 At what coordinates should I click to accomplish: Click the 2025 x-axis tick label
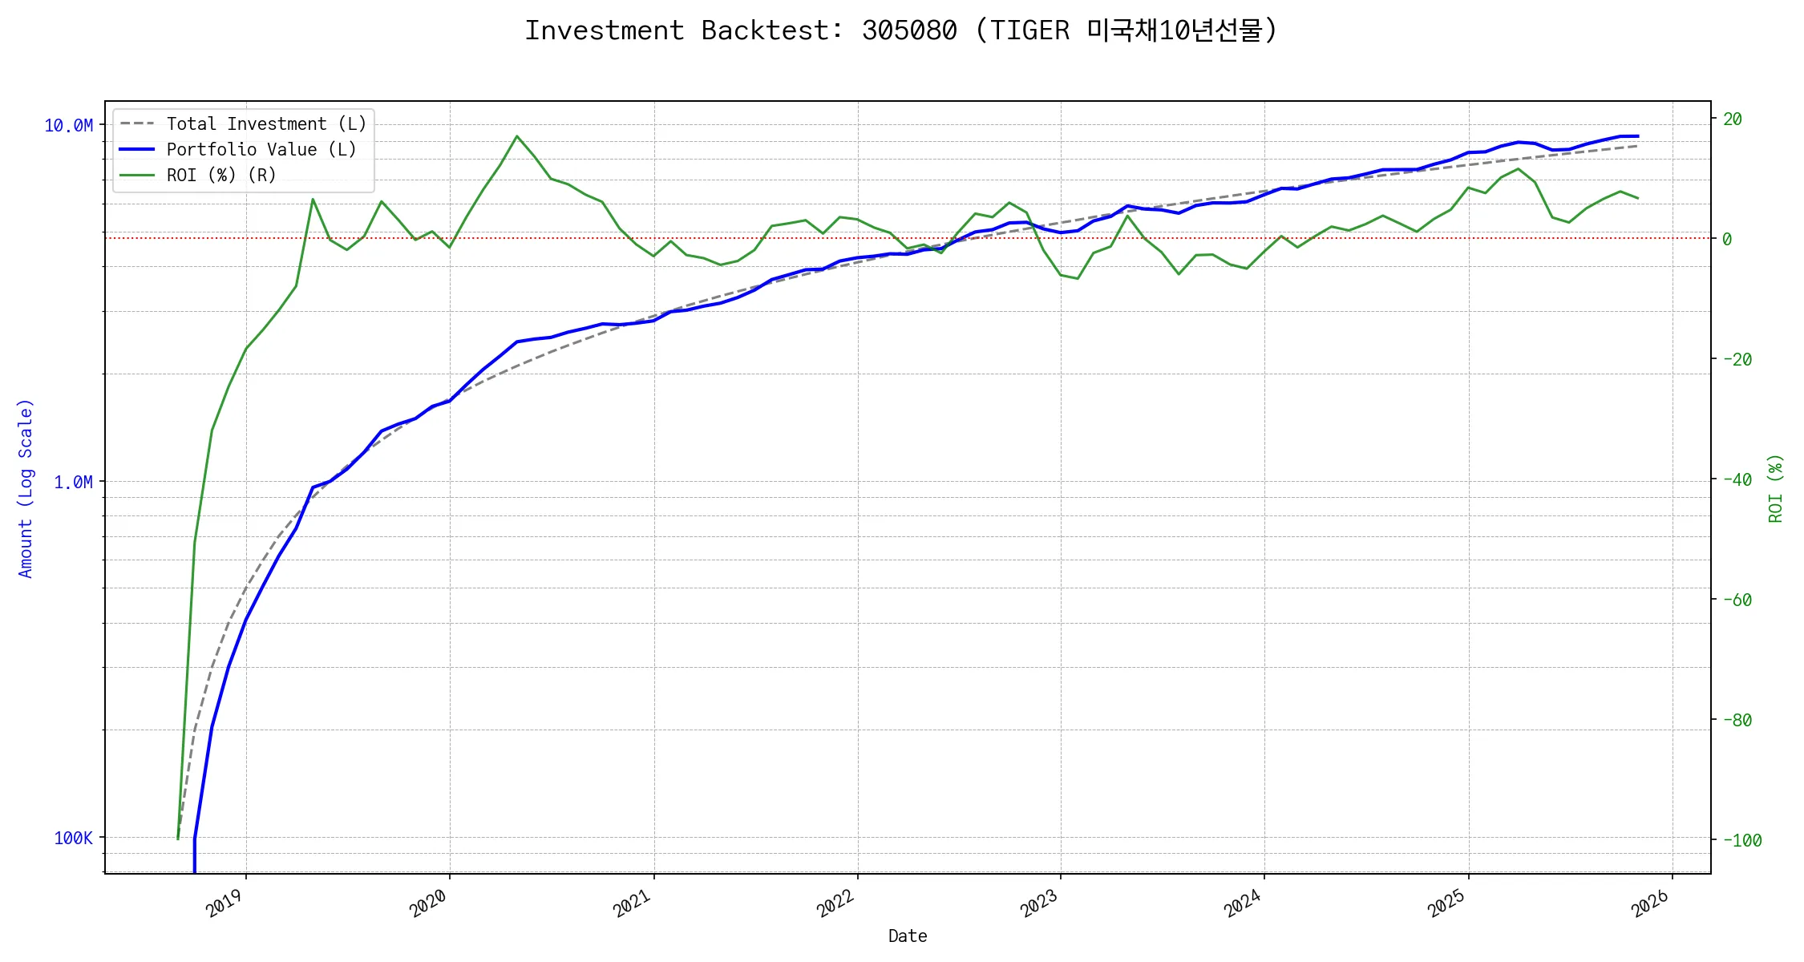tap(1447, 904)
